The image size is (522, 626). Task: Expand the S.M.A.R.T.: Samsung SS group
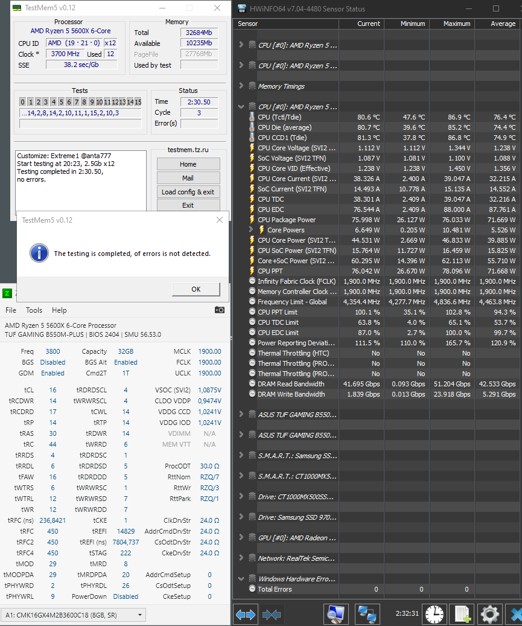pyautogui.click(x=241, y=455)
